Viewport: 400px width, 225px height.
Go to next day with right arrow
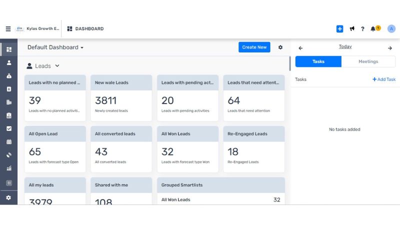pyautogui.click(x=390, y=48)
